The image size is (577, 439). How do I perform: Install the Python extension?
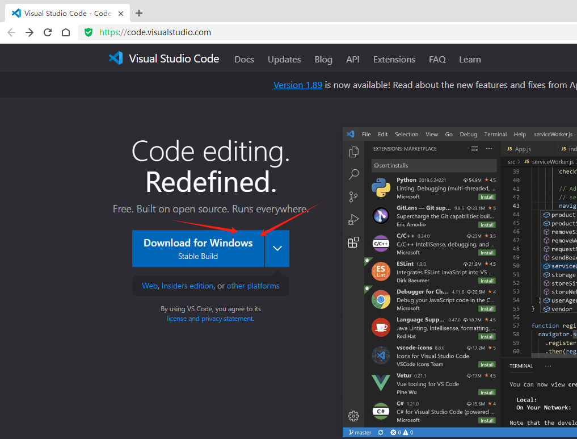click(487, 197)
